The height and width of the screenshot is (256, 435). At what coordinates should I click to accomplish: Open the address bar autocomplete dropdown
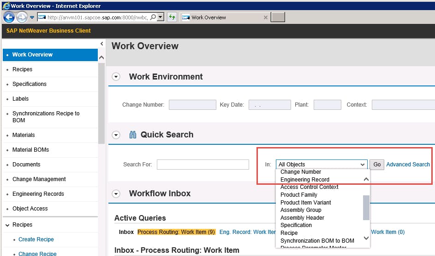click(161, 17)
